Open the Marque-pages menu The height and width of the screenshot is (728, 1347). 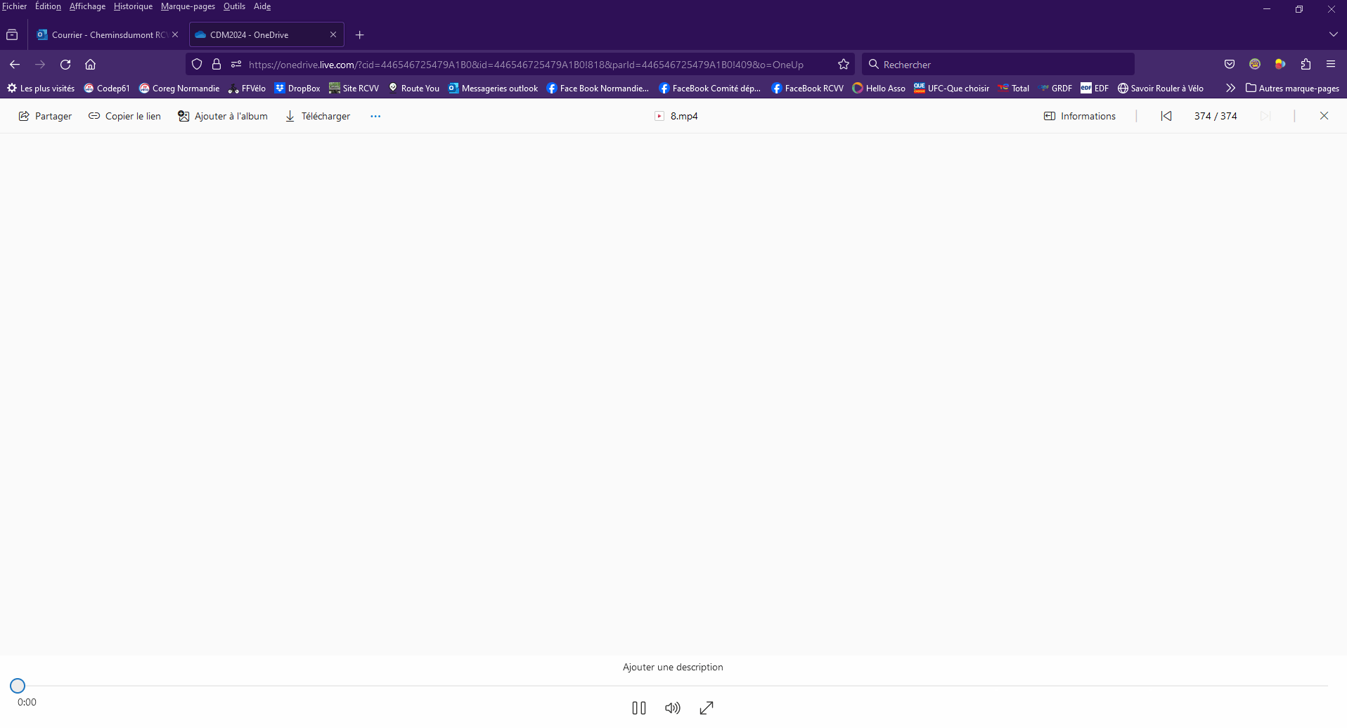[x=188, y=6]
